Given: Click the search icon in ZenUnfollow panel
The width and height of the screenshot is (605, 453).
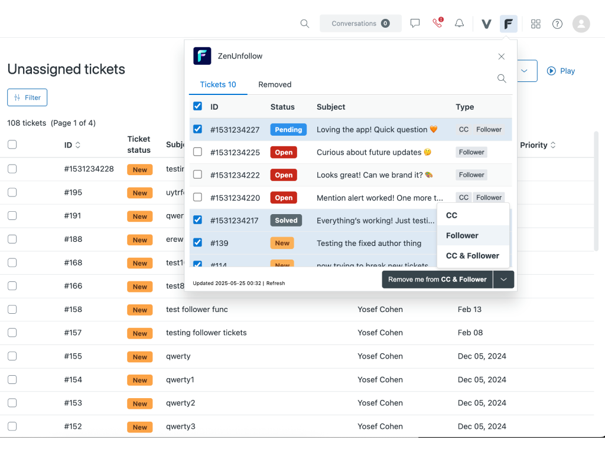Looking at the screenshot, I should pos(502,78).
